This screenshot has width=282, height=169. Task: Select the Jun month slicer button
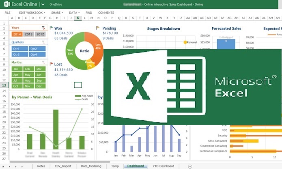(40, 75)
